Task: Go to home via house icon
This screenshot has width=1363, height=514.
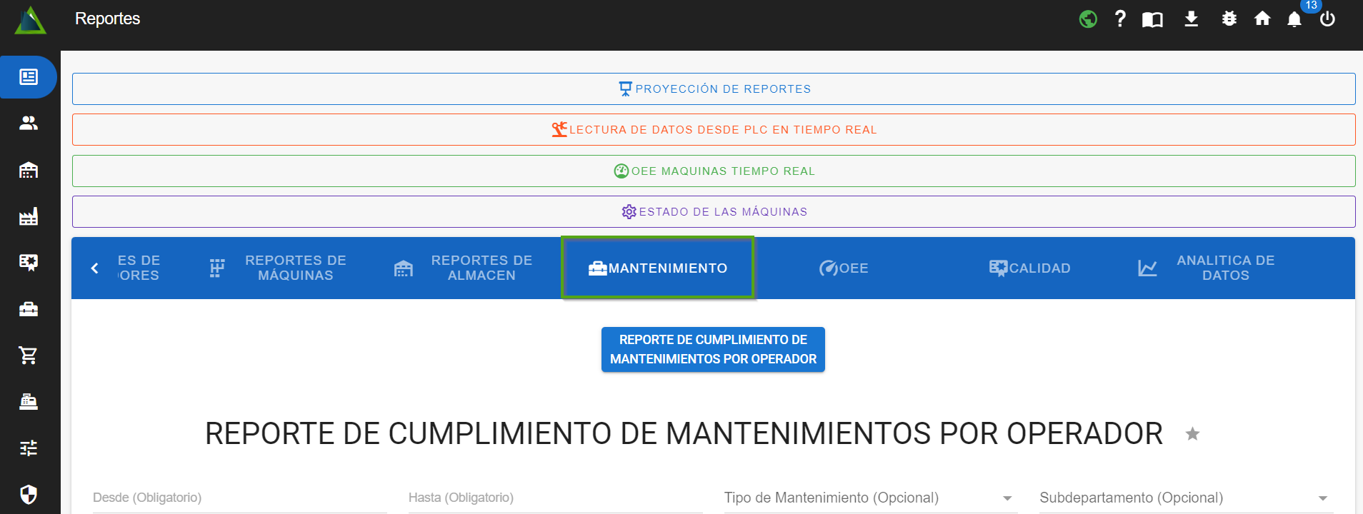Action: click(x=1262, y=19)
